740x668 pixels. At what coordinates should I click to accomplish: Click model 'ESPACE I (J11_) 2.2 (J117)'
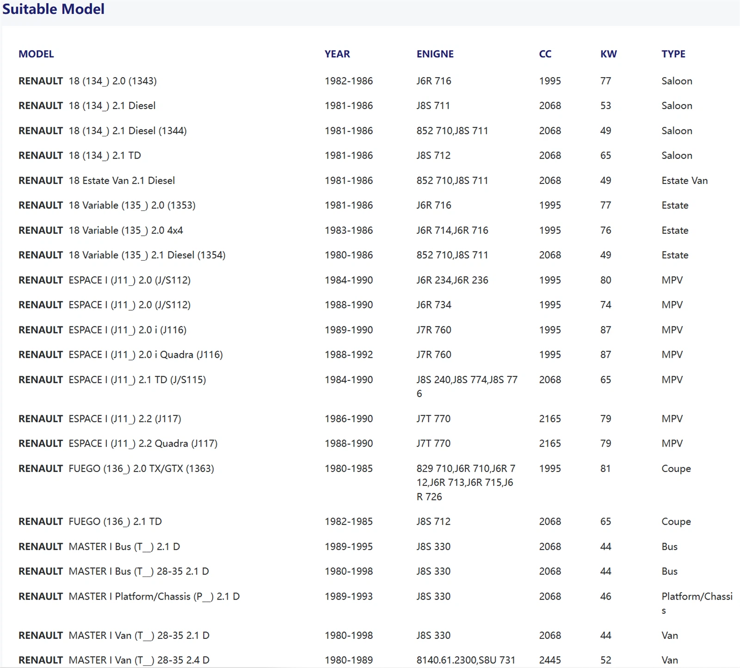[x=125, y=419]
